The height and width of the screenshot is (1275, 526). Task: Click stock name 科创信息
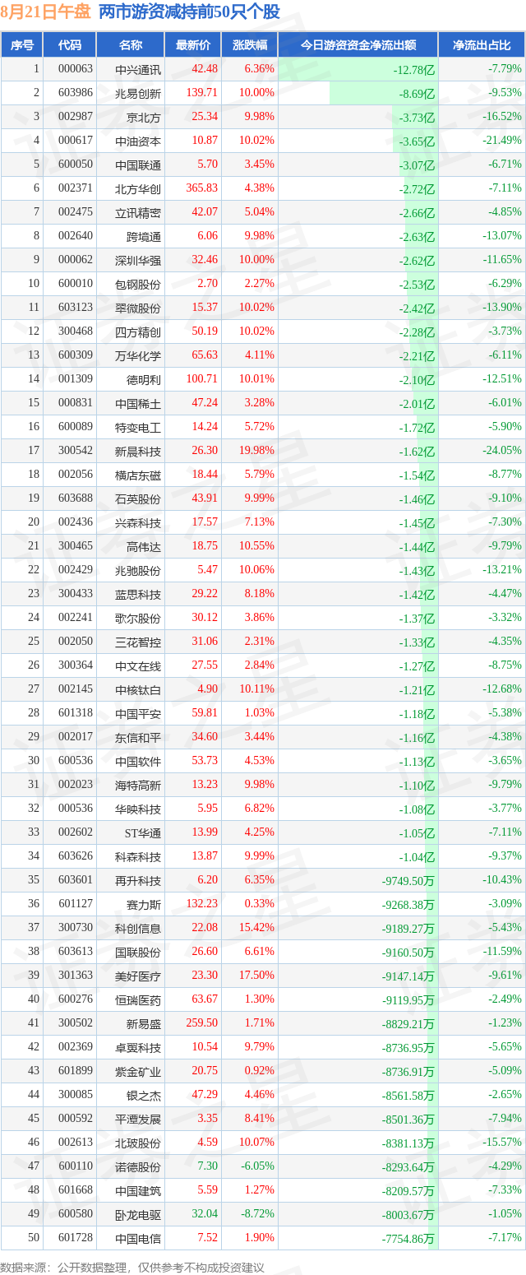point(138,928)
